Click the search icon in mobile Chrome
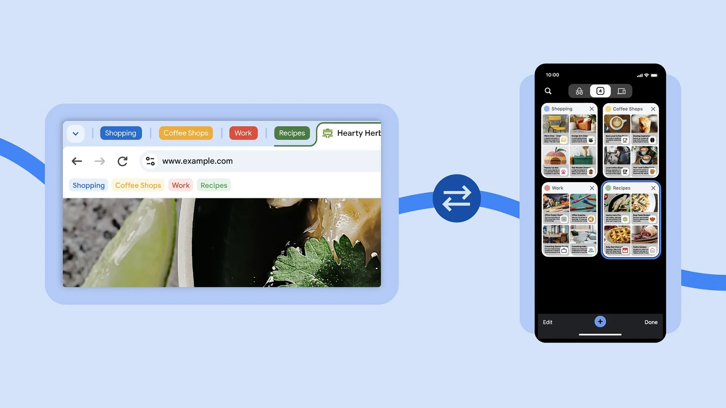This screenshot has width=726, height=408. [548, 91]
